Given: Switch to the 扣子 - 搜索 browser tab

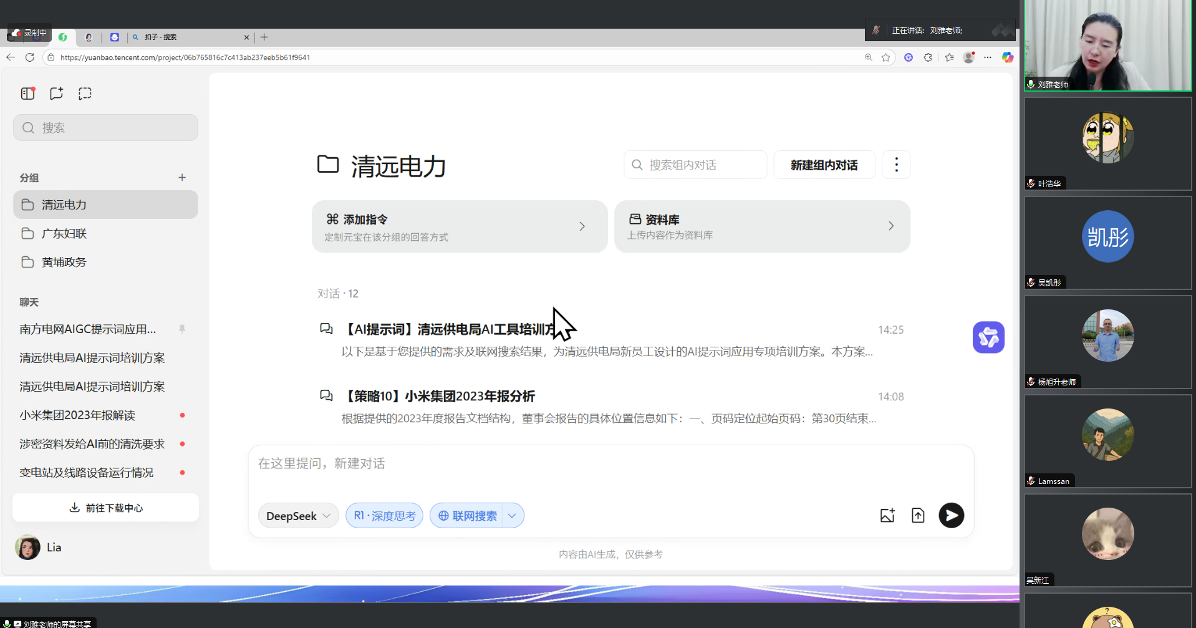Looking at the screenshot, I should point(187,37).
